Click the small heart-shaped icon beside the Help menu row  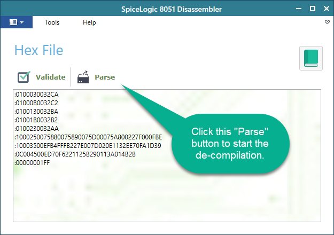pyautogui.click(x=327, y=22)
